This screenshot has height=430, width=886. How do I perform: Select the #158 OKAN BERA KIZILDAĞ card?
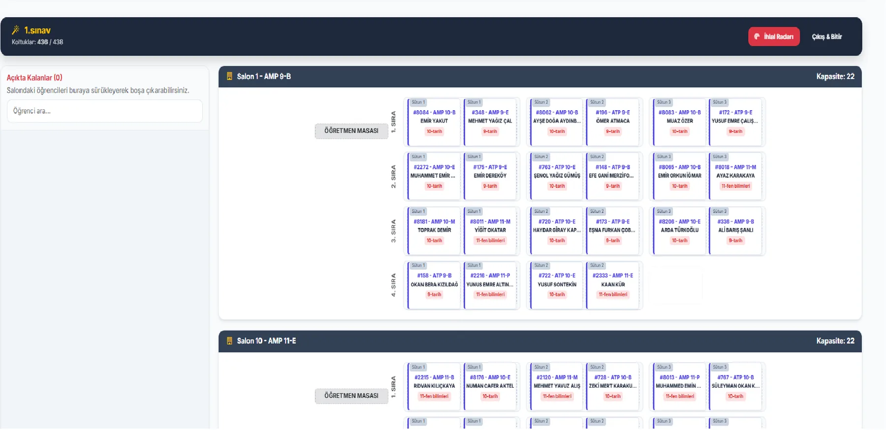point(434,285)
